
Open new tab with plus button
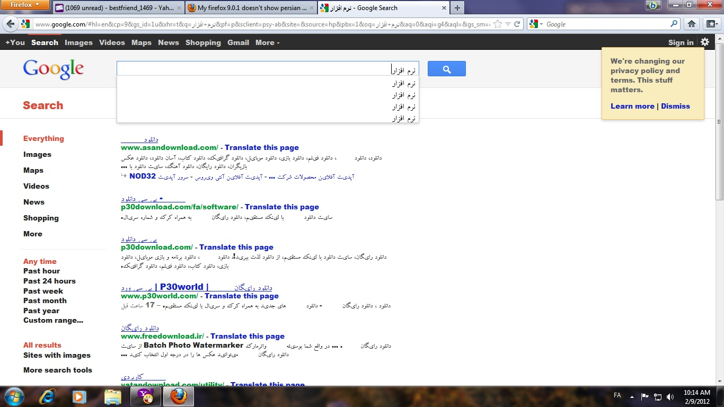(457, 8)
